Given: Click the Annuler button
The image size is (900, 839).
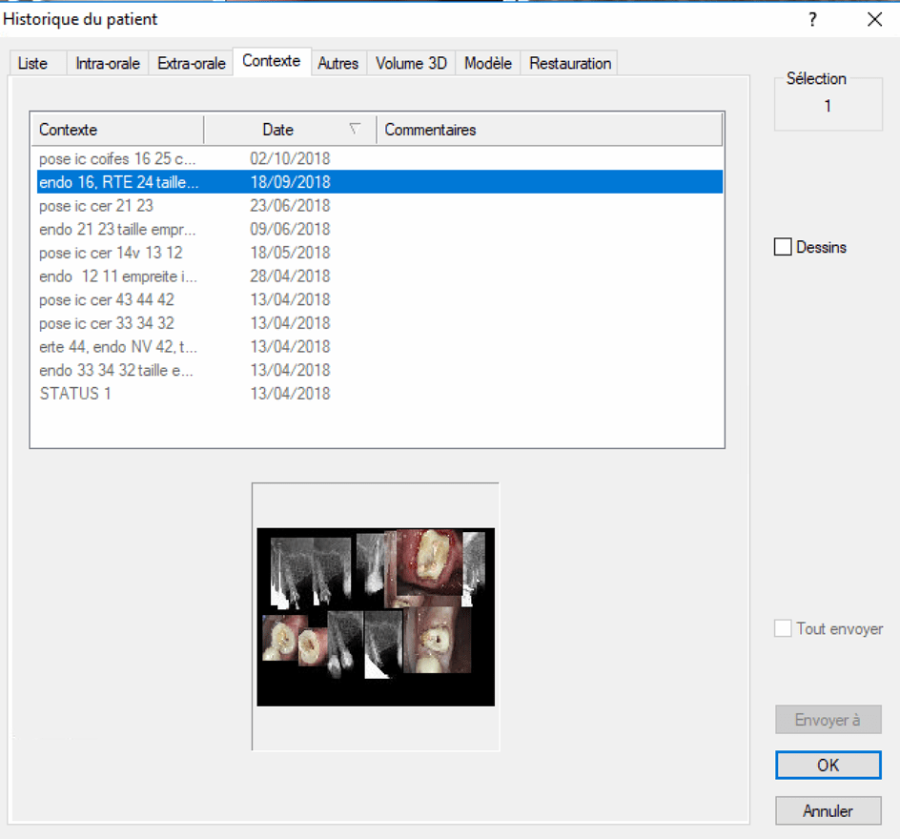Looking at the screenshot, I should tap(828, 811).
